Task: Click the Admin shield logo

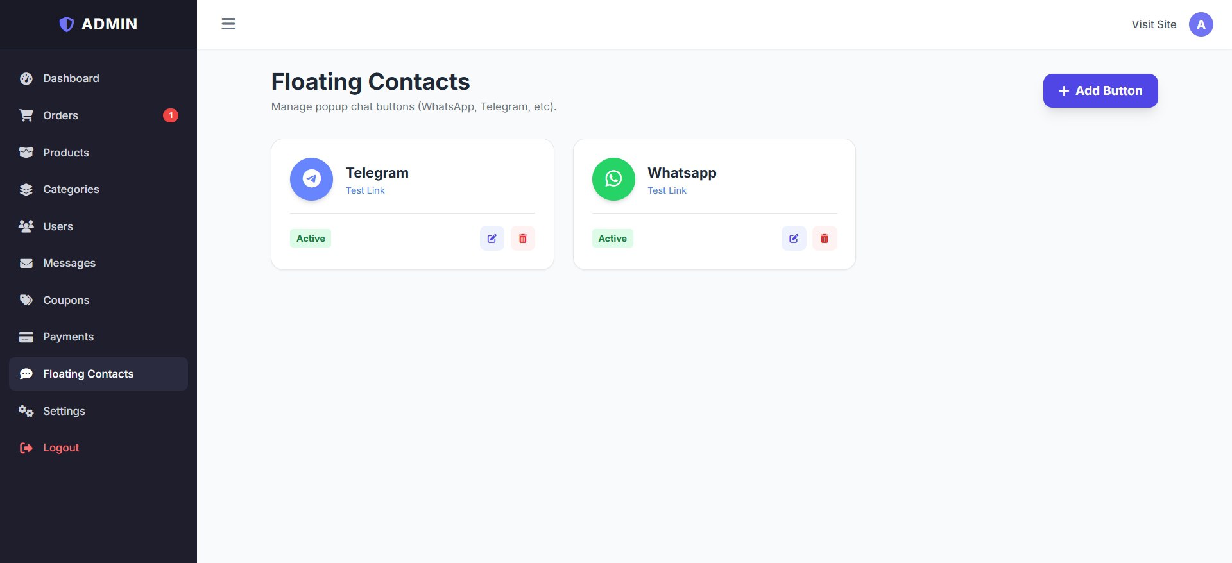Action: point(67,24)
